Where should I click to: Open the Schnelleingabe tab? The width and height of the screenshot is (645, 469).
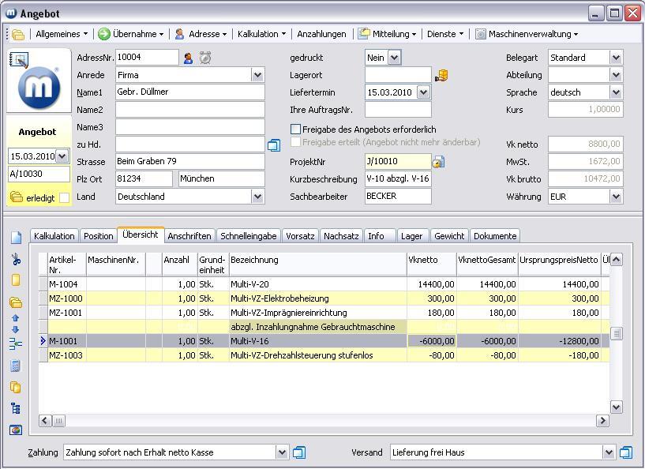coord(248,235)
